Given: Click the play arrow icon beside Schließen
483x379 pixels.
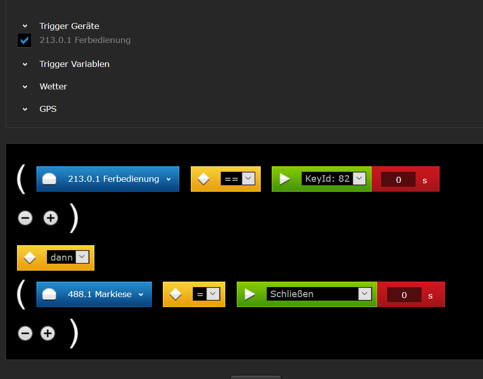Looking at the screenshot, I should coord(250,295).
